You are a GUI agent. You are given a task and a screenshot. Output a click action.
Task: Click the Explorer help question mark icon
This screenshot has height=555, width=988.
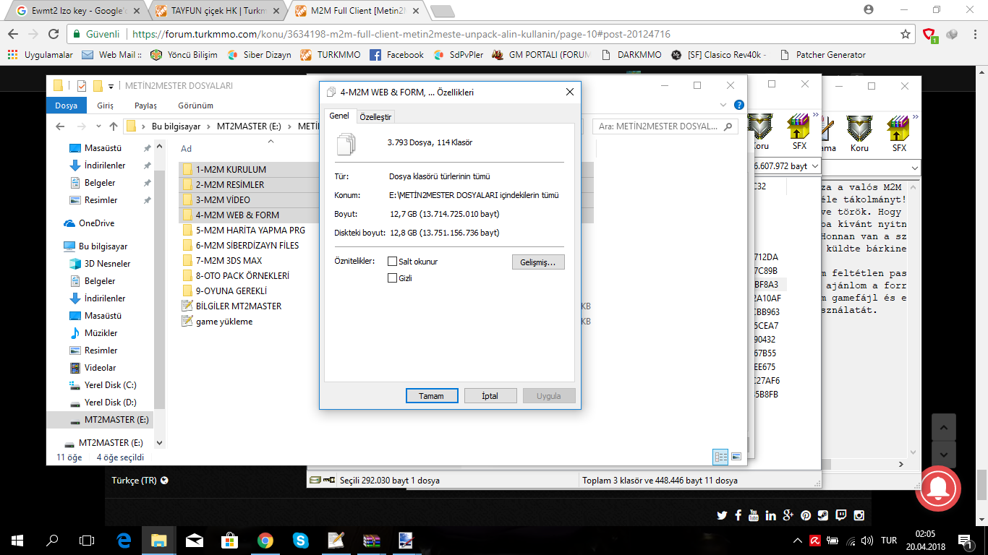pyautogui.click(x=738, y=105)
